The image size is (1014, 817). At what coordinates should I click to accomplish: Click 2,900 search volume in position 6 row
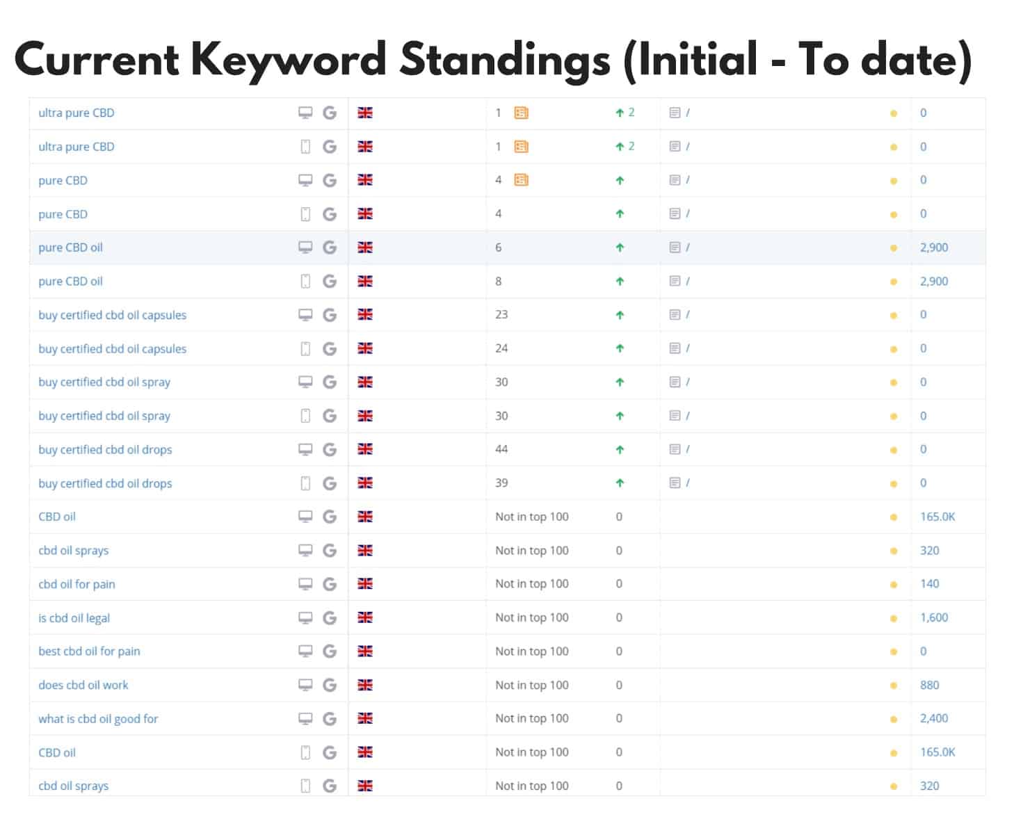[x=934, y=248]
